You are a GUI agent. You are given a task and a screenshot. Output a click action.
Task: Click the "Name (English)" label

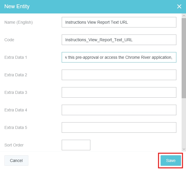coord(18,22)
